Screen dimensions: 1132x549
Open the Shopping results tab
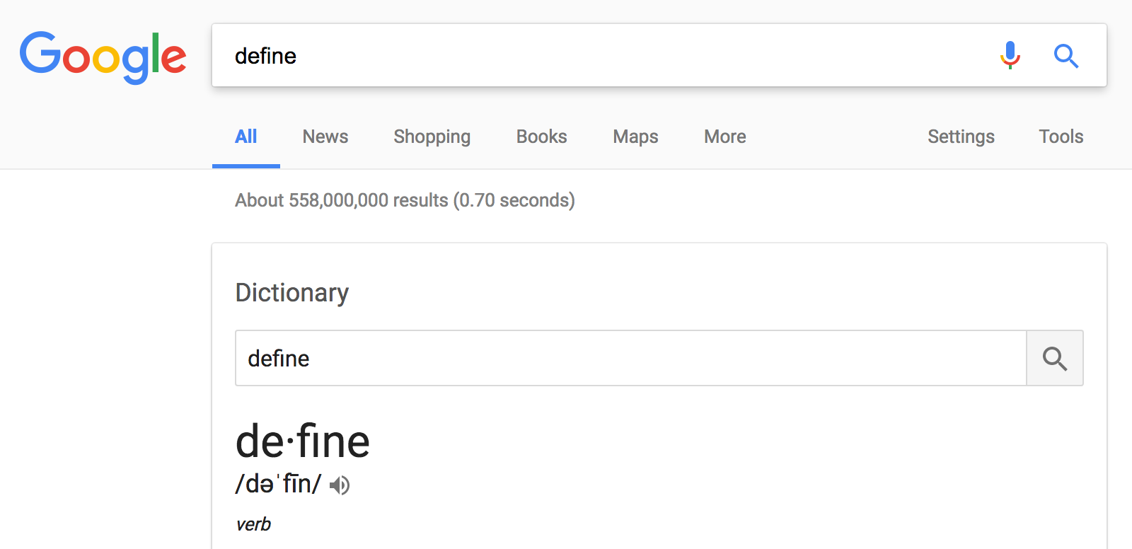pos(432,137)
